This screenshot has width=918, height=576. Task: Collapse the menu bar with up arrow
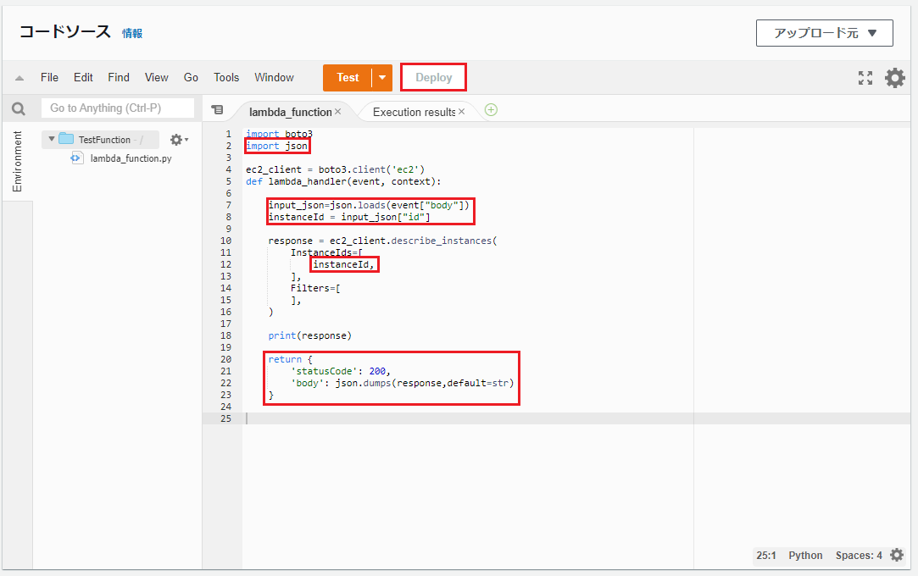19,78
